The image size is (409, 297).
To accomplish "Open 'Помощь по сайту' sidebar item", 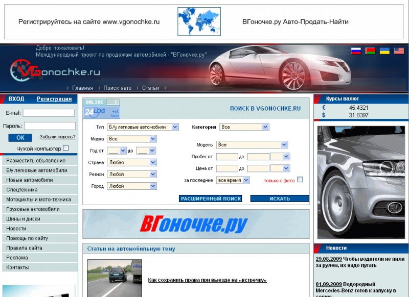I will click(40, 238).
